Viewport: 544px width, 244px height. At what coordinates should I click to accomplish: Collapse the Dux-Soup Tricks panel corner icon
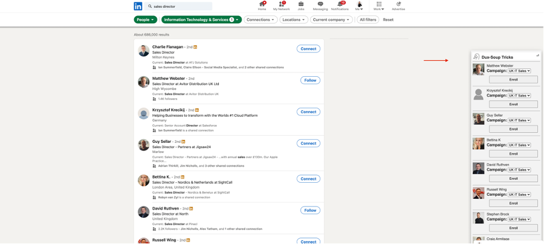click(x=537, y=55)
